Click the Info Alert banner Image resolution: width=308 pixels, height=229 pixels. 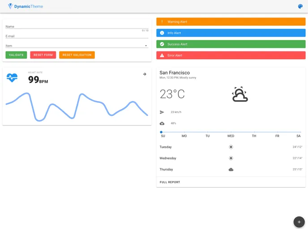(231, 33)
